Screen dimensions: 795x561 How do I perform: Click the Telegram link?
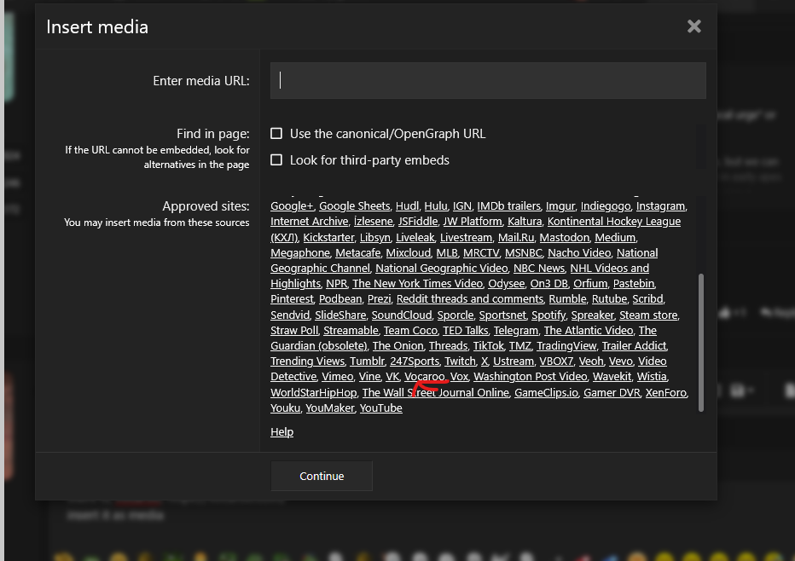[516, 331]
